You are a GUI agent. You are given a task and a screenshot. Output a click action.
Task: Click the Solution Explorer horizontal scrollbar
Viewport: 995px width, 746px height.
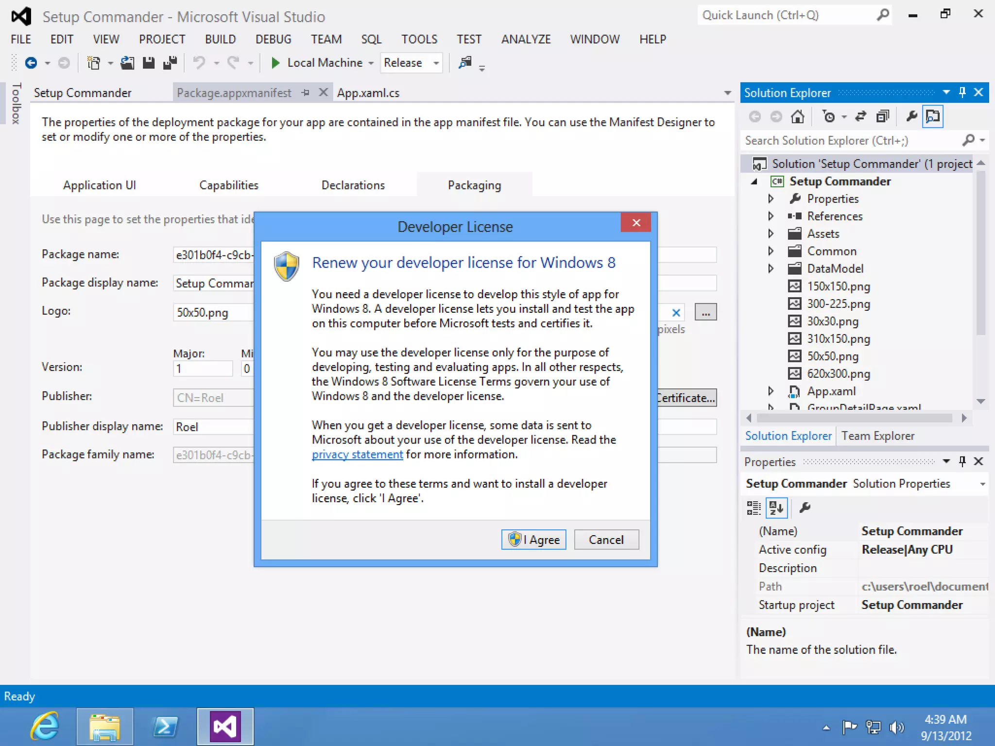pos(855,418)
